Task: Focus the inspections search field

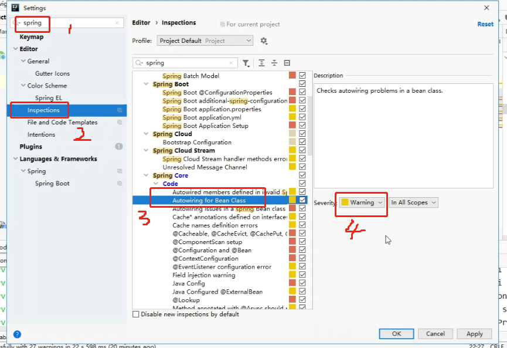Action: (185, 63)
